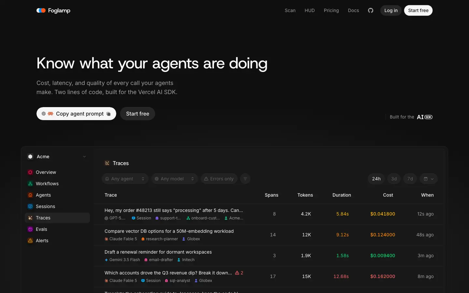Click Start free below the headline
Screen dimensions: 469x293
click(x=137, y=114)
